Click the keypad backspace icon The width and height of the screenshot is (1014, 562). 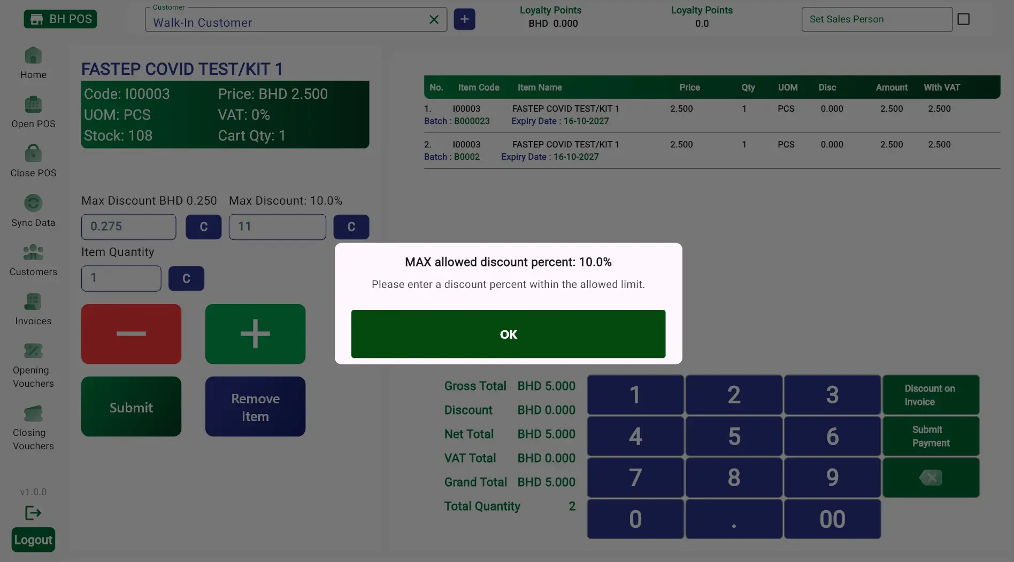(931, 477)
